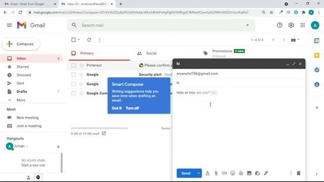
Task: Click the Search mail input field
Action: pos(161,25)
